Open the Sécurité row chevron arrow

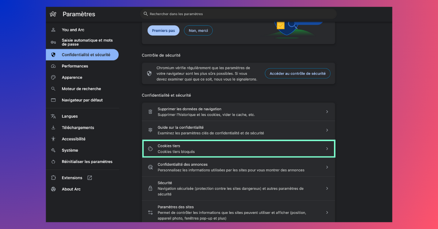click(327, 189)
